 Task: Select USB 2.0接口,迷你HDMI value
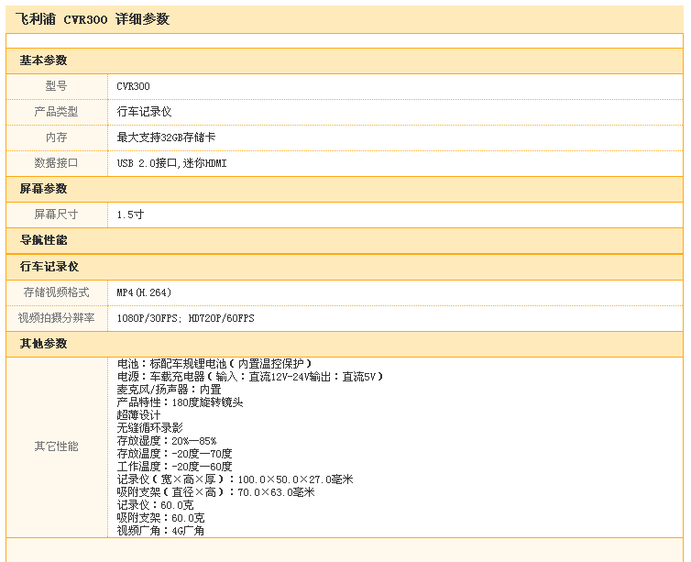point(172,163)
